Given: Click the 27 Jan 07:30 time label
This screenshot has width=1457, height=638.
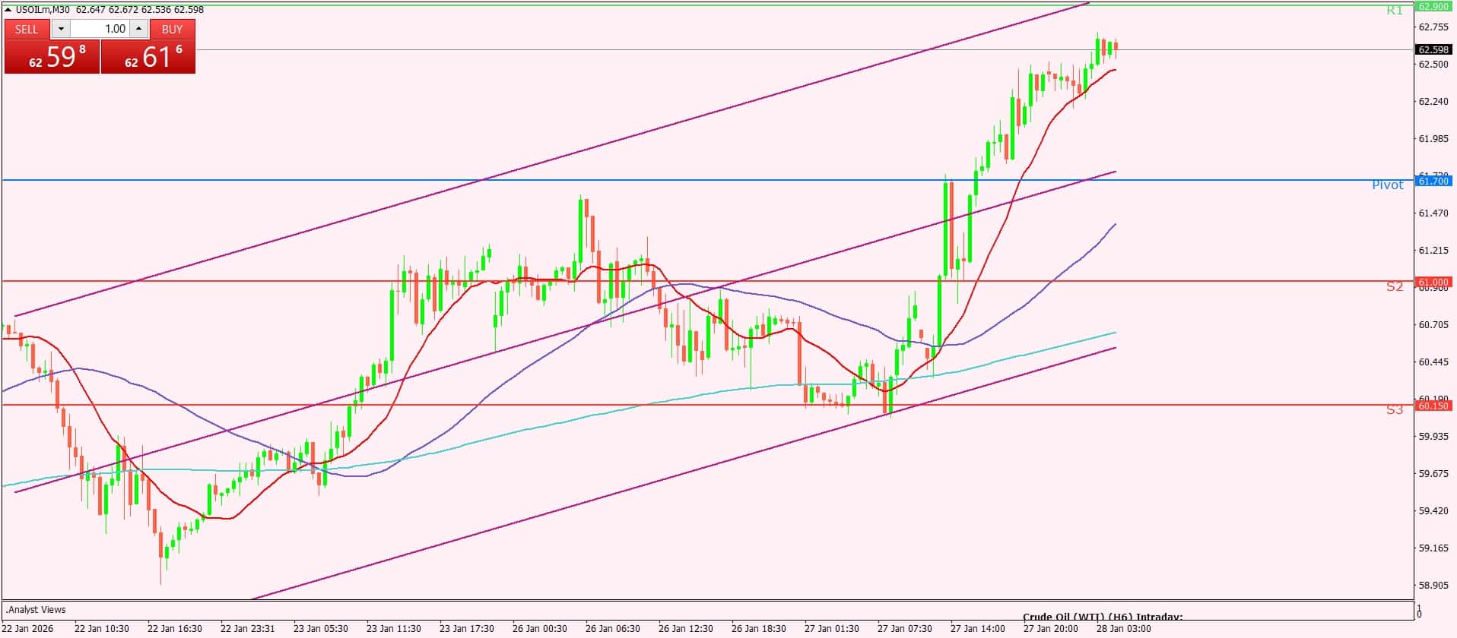Looking at the screenshot, I should pos(905,629).
